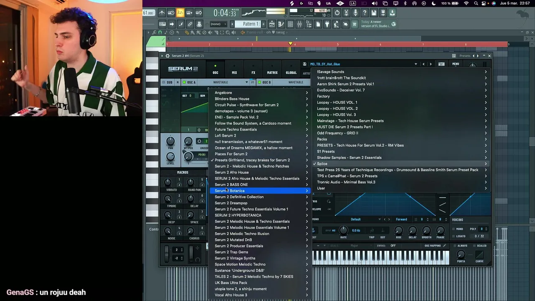The height and width of the screenshot is (301, 535).
Task: Toggle the 3:2 countdown button in FL toolbar
Action: pos(180,13)
